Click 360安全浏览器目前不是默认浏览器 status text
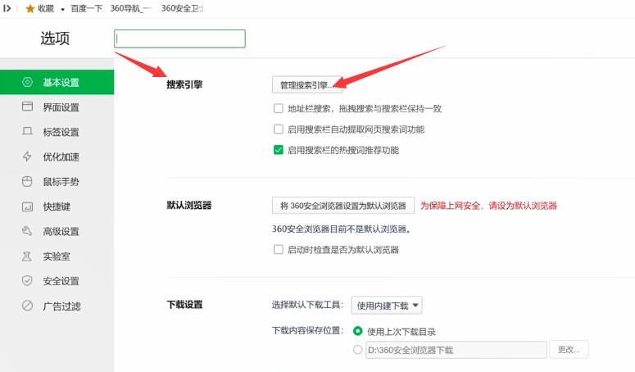This screenshot has width=635, height=372. tap(342, 229)
